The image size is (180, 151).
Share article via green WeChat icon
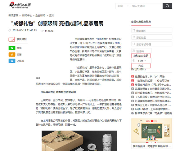point(12,48)
